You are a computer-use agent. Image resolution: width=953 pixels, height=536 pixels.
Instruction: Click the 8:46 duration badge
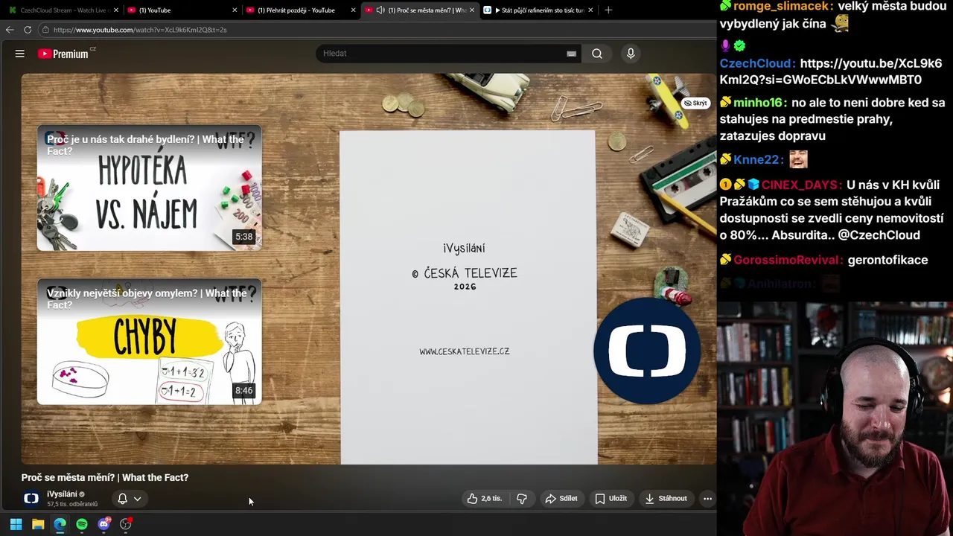point(244,390)
